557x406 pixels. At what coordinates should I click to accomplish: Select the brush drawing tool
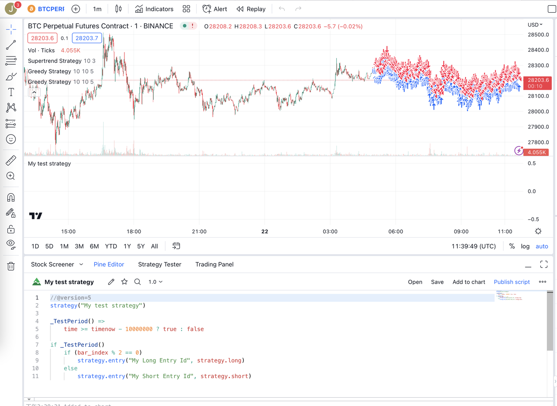pos(11,76)
